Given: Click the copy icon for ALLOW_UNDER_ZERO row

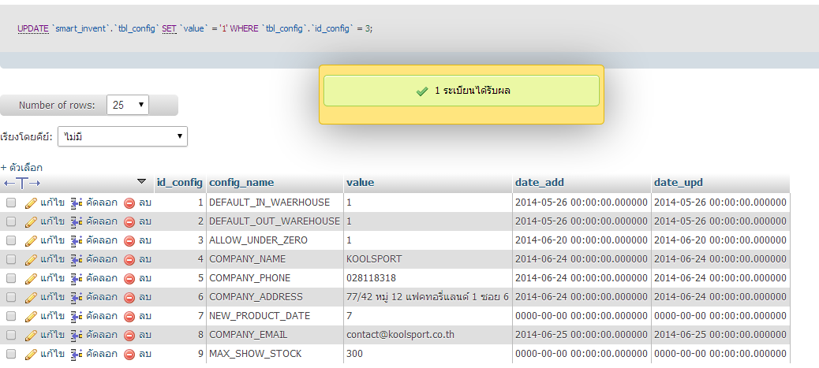Looking at the screenshot, I should [77, 240].
